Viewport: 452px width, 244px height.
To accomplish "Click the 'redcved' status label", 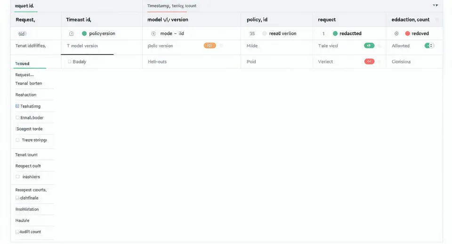I will pos(420,33).
